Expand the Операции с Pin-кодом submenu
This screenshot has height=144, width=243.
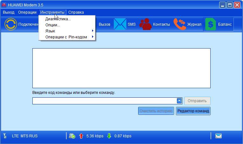click(x=67, y=37)
